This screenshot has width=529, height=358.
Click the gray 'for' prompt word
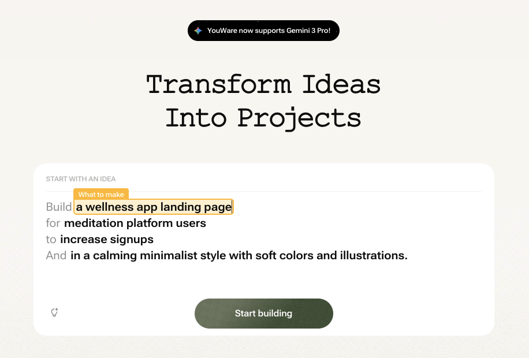pyautogui.click(x=53, y=223)
